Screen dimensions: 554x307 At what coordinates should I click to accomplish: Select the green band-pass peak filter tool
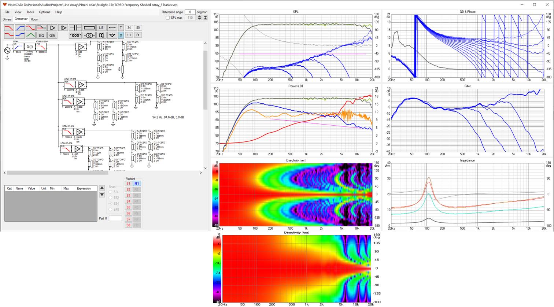(x=30, y=35)
